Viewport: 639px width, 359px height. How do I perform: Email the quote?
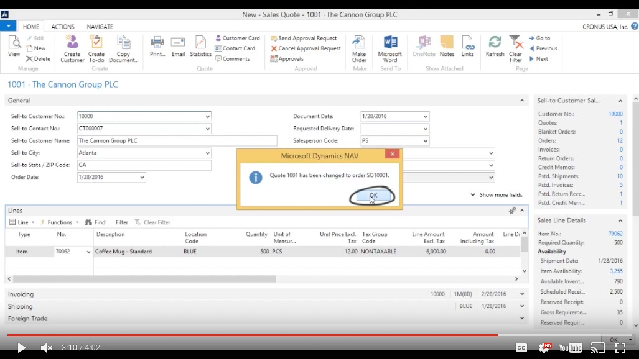[178, 46]
